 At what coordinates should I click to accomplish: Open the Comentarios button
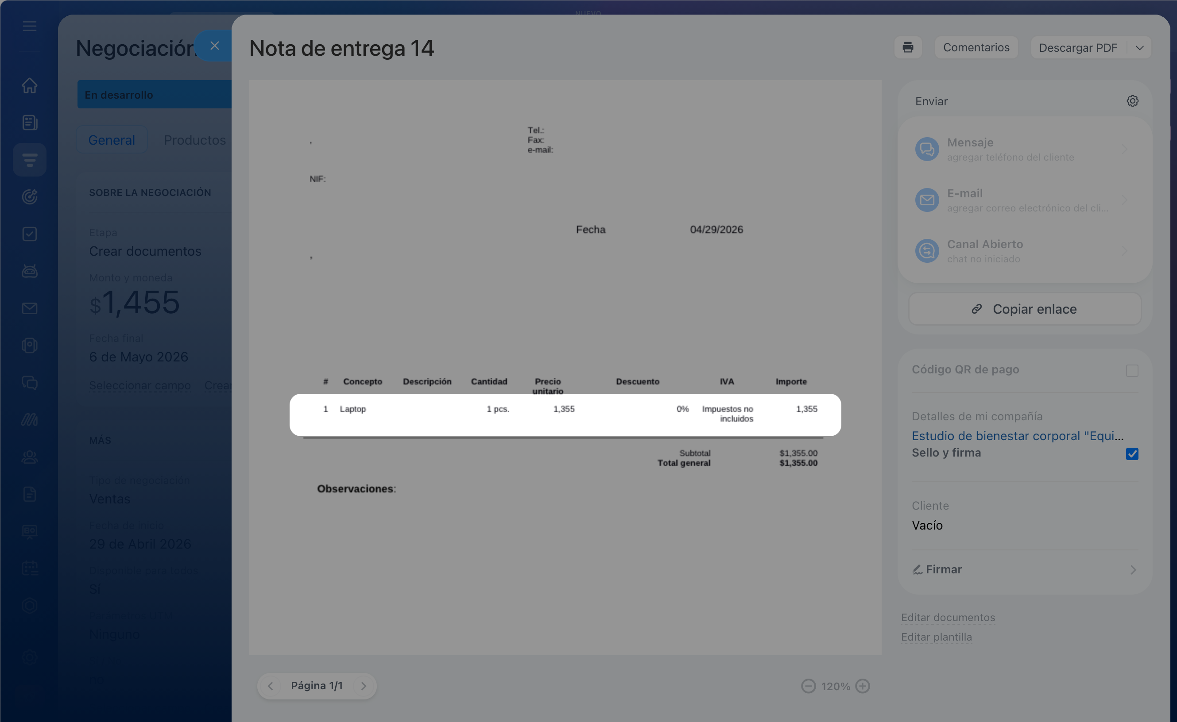click(x=976, y=47)
